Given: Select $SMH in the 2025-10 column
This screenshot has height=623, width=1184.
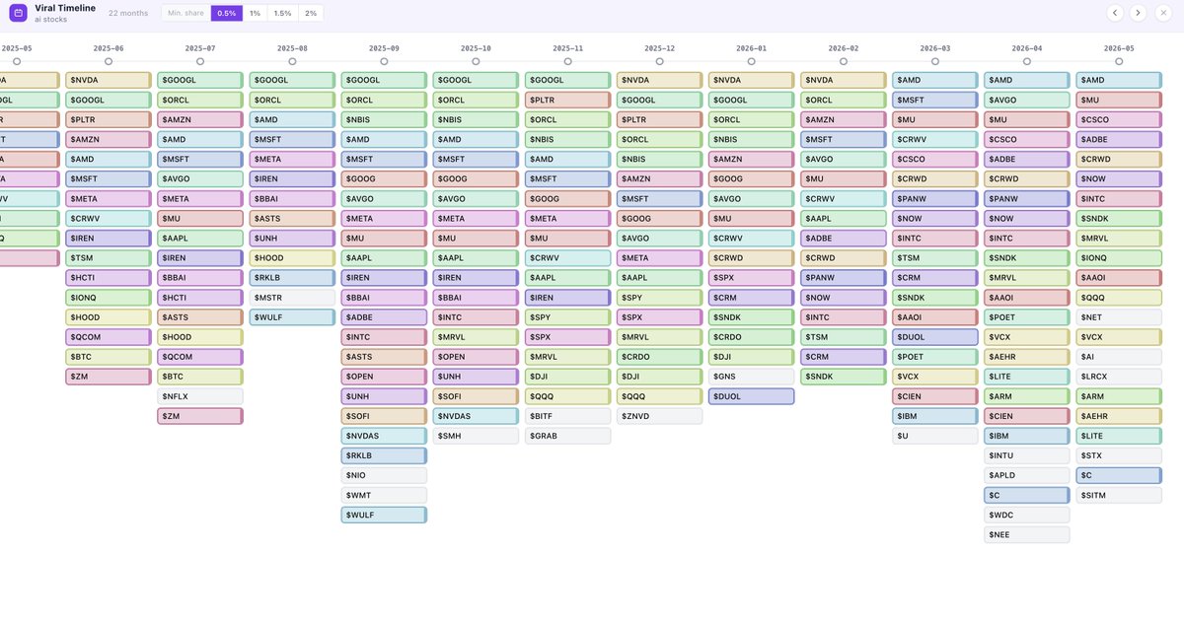Looking at the screenshot, I should 476,436.
